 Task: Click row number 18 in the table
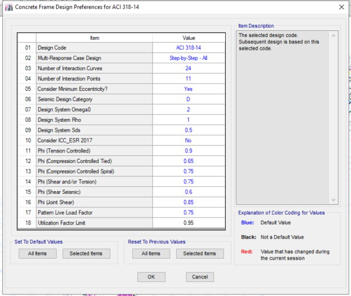tap(27, 223)
